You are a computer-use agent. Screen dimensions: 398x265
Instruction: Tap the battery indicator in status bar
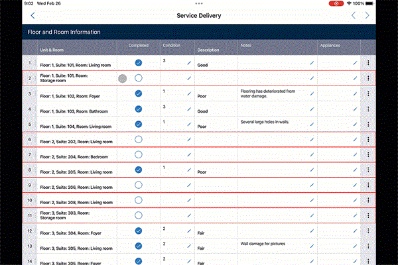tap(369, 3)
